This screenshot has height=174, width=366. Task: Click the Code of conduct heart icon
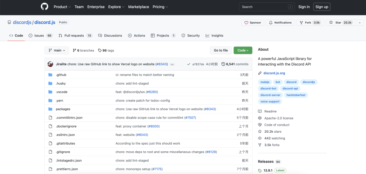260,125
